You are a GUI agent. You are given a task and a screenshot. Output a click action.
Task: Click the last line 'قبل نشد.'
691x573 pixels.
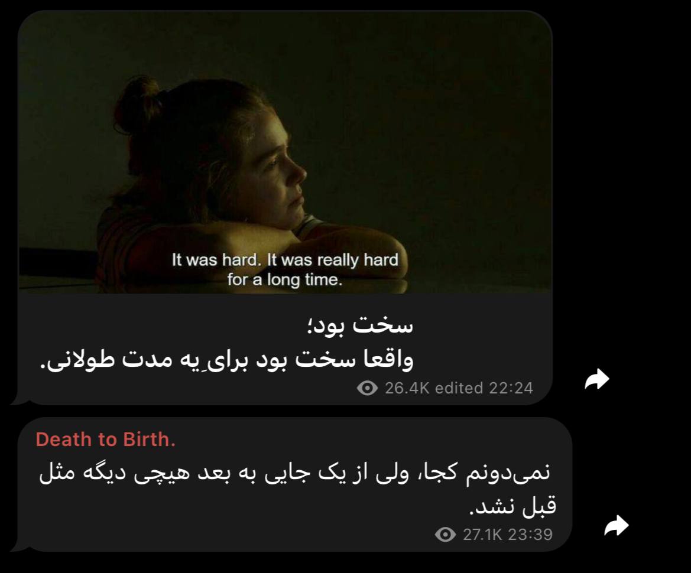[512, 506]
